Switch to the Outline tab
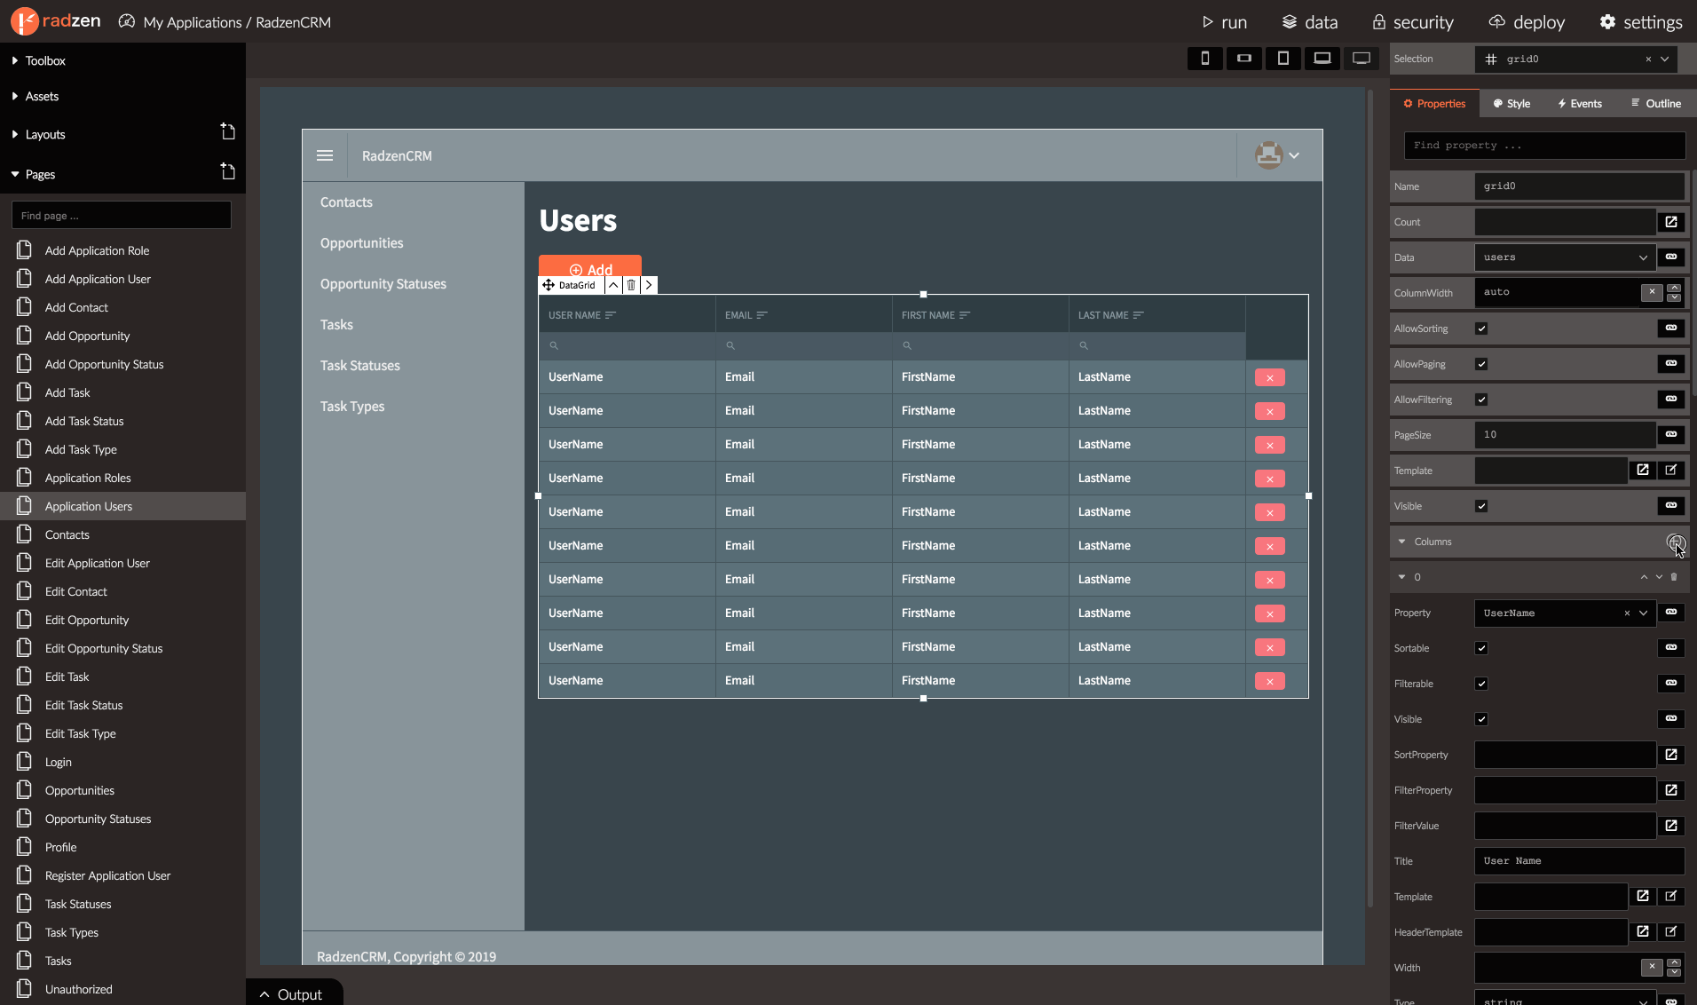The width and height of the screenshot is (1697, 1005). pos(1655,103)
